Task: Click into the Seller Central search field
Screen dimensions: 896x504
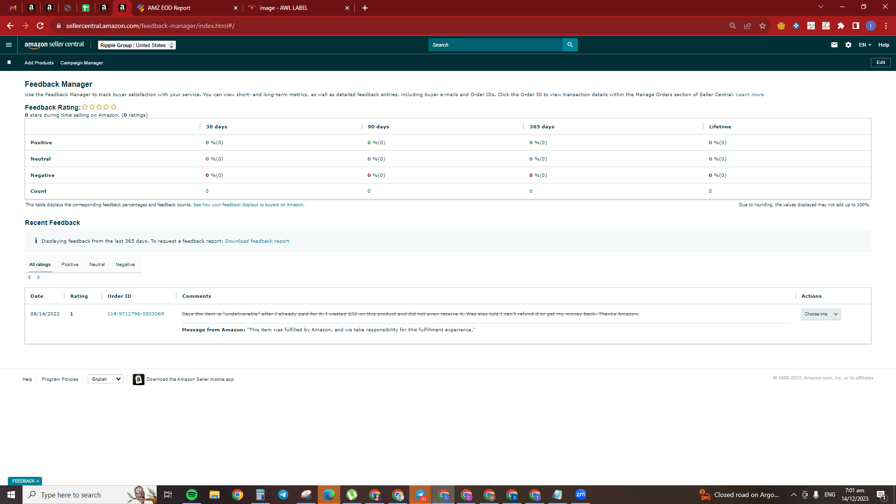Action: [x=496, y=45]
